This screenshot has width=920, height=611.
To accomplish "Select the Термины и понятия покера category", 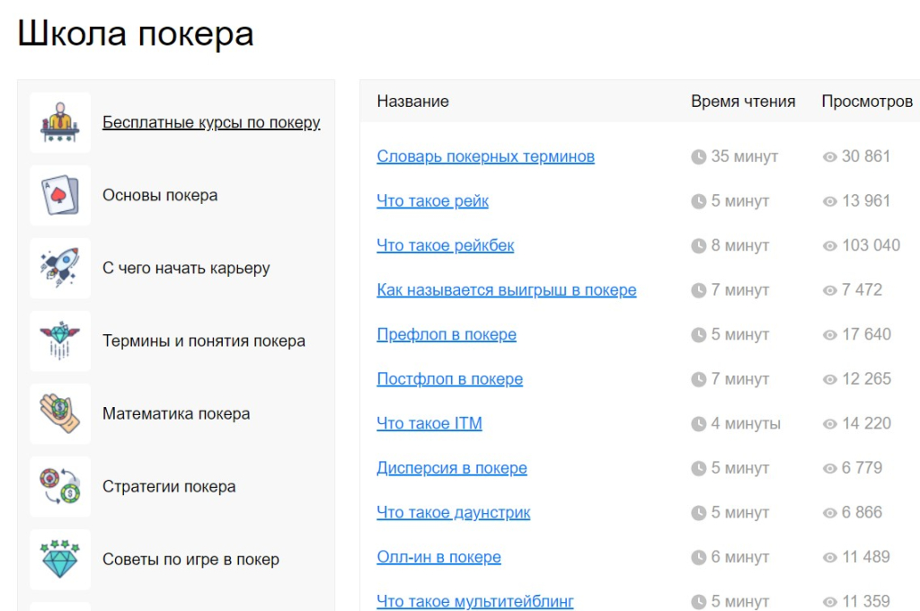I will (x=204, y=341).
